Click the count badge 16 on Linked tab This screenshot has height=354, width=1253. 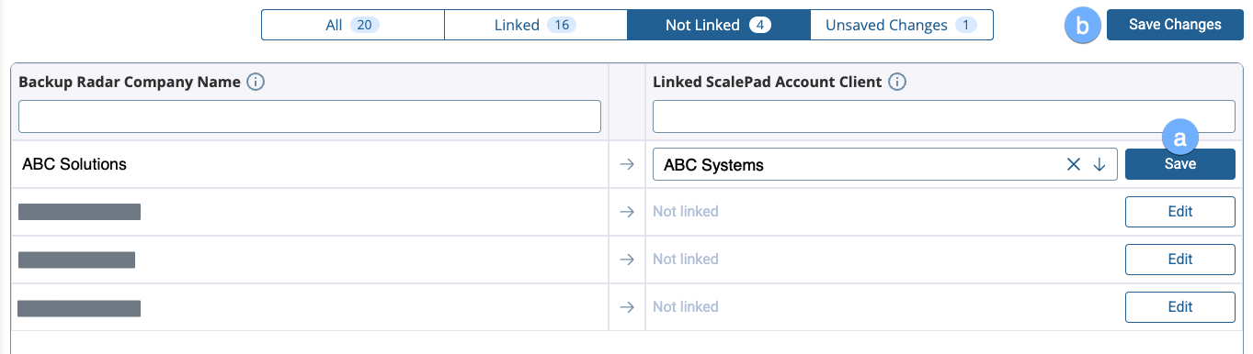561,25
